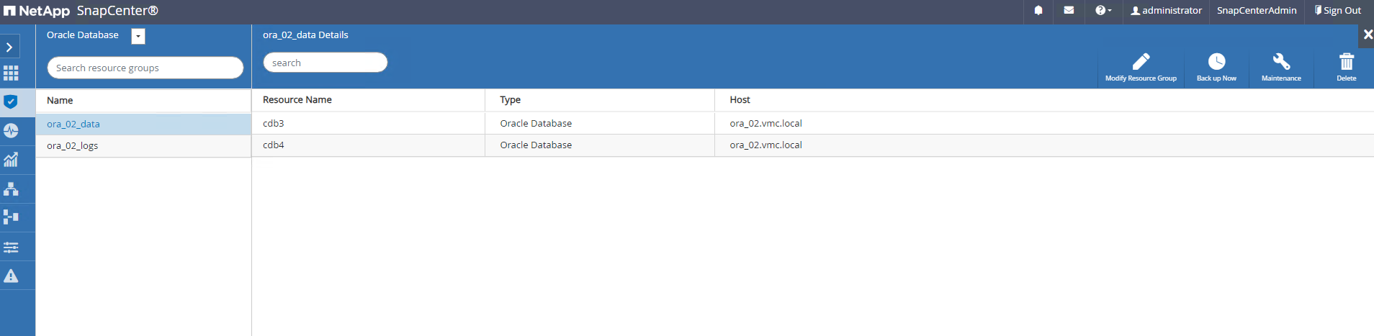Screen dimensions: 1374x336
Task: Select the ora_02_data resource group
Action: click(143, 124)
